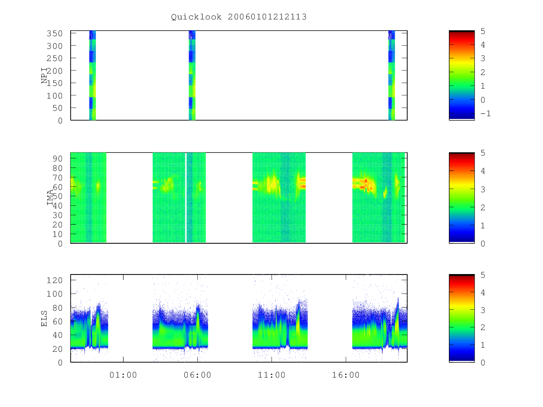
Task: Click the 16:00 time tick label
Action: click(346, 375)
